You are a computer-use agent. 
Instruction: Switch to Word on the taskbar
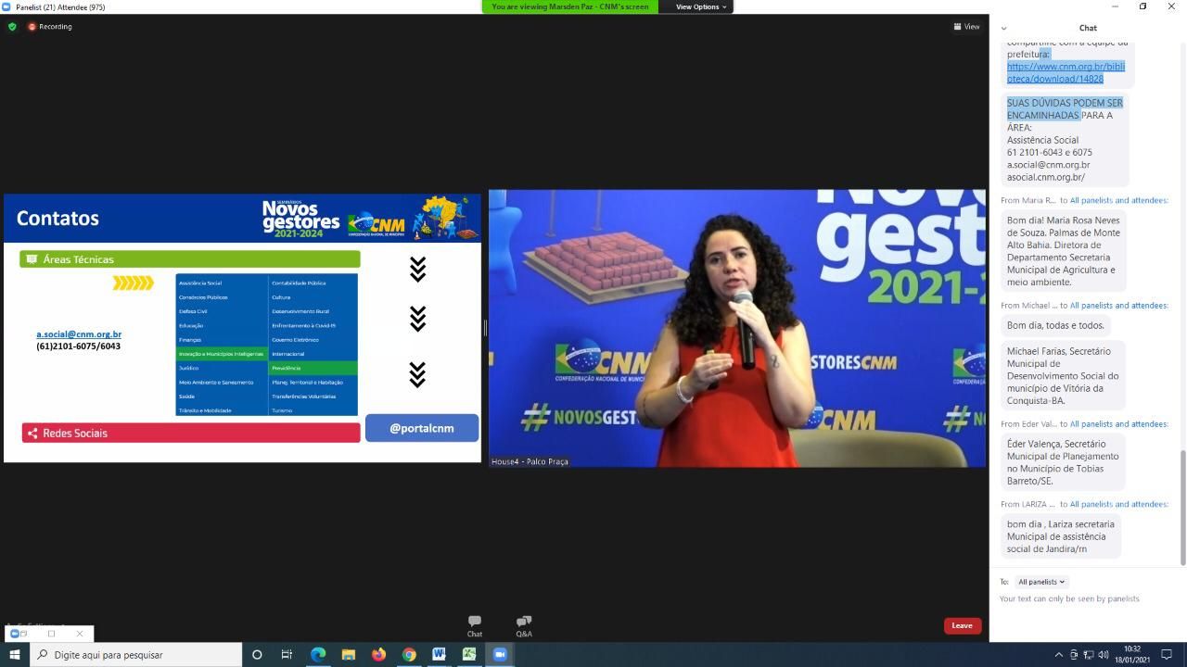click(439, 654)
